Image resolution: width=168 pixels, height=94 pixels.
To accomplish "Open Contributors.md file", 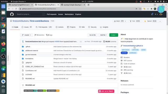I will (x=31, y=70).
